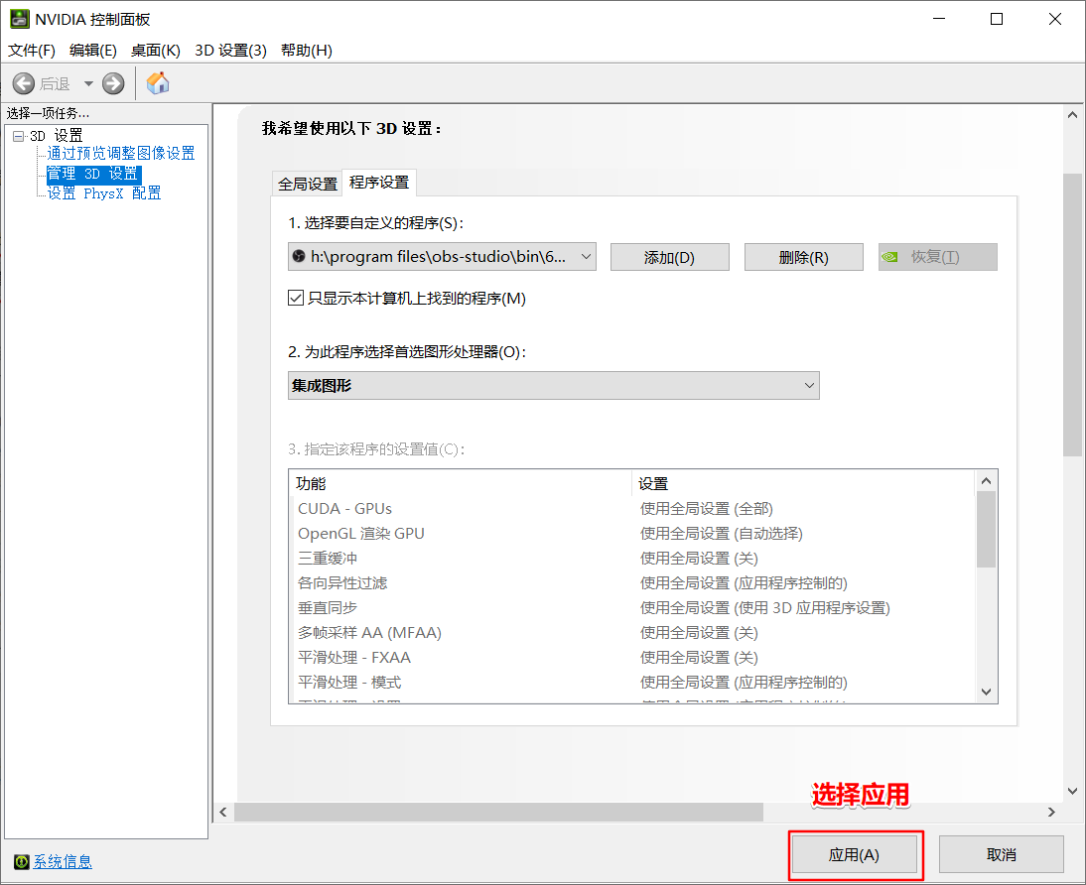Image resolution: width=1086 pixels, height=885 pixels.
Task: Toggle 只显示本计算机上找到的程序 checkbox
Action: [296, 298]
